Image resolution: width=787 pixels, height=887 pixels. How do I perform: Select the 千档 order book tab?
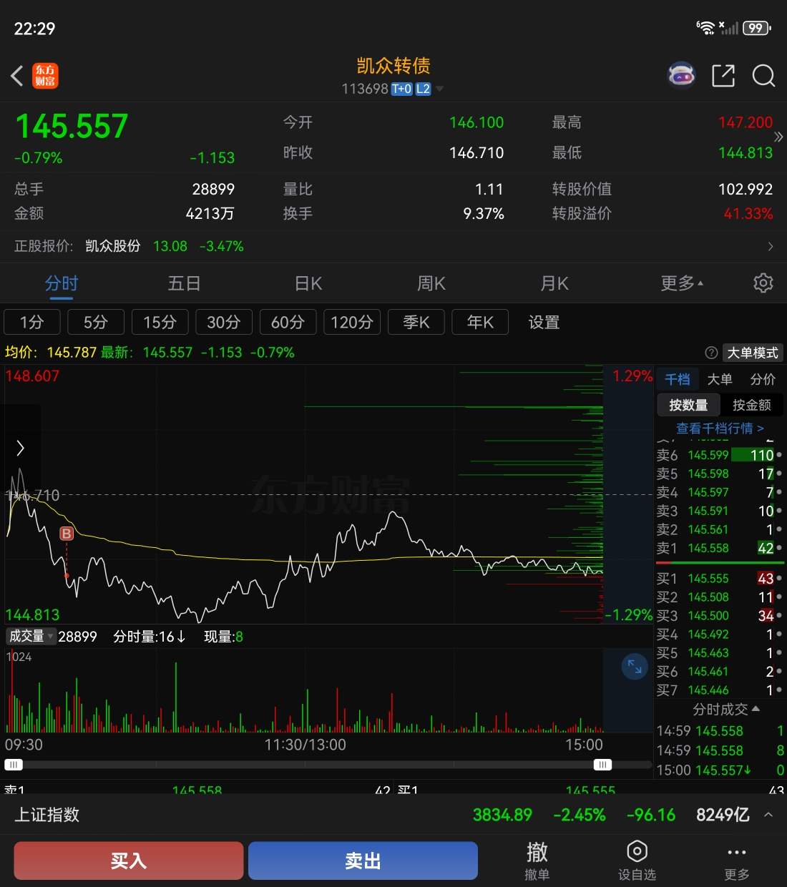(x=677, y=379)
